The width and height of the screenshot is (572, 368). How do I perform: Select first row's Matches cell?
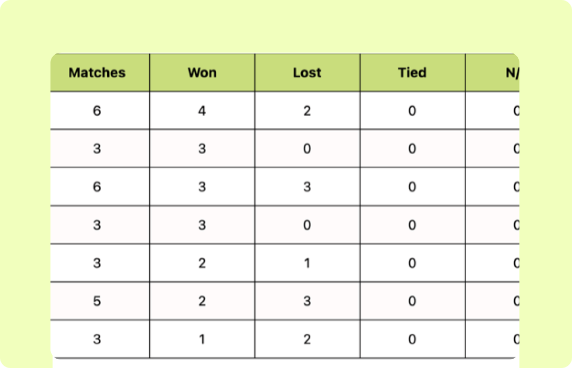(97, 111)
